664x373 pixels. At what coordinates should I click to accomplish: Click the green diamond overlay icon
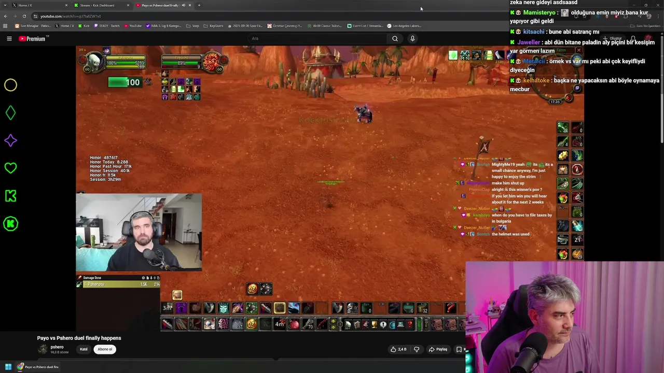coord(10,112)
